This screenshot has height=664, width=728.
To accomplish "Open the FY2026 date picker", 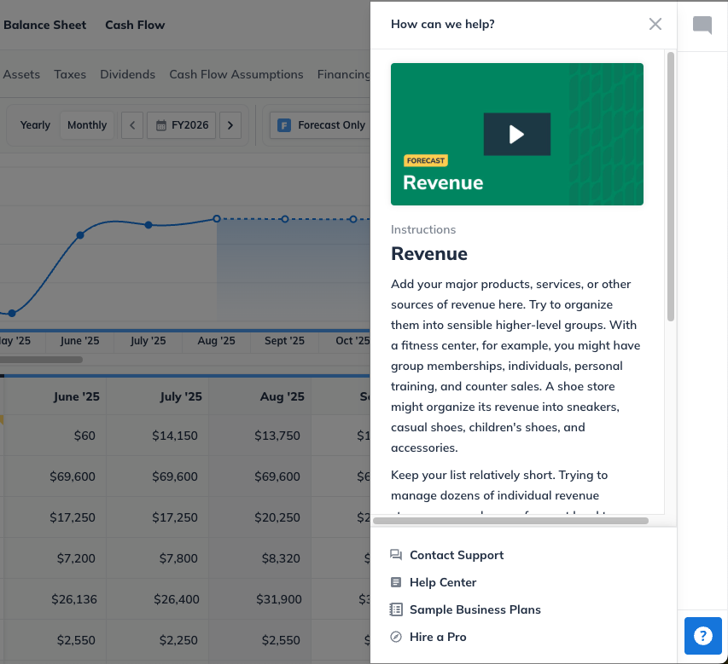I will pos(182,125).
